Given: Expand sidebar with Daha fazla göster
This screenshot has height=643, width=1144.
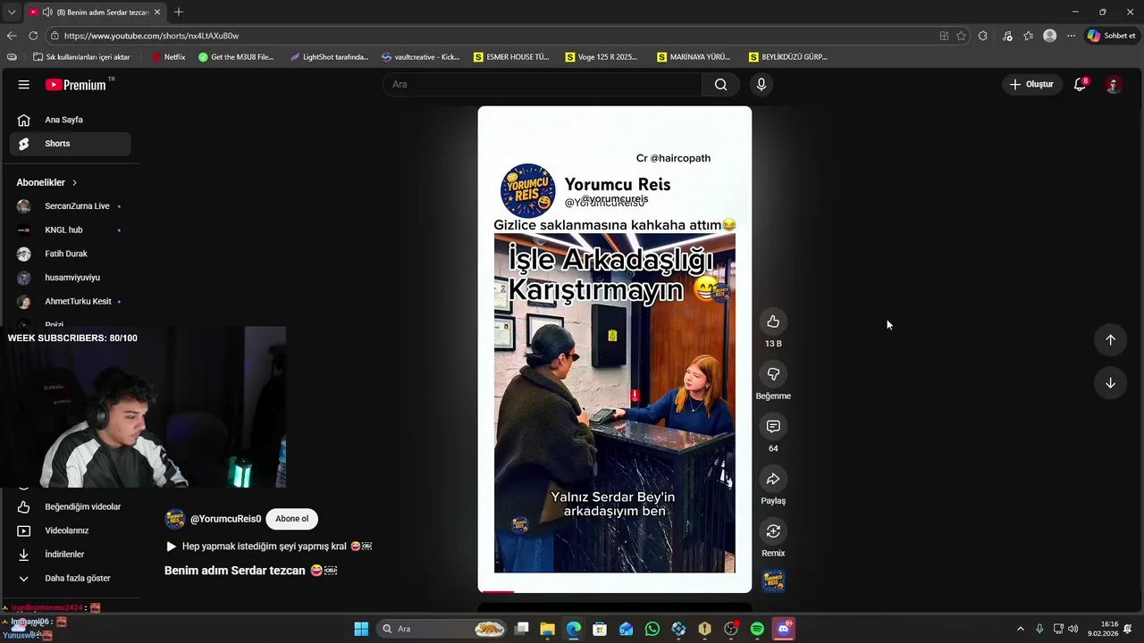Looking at the screenshot, I should coord(69,578).
